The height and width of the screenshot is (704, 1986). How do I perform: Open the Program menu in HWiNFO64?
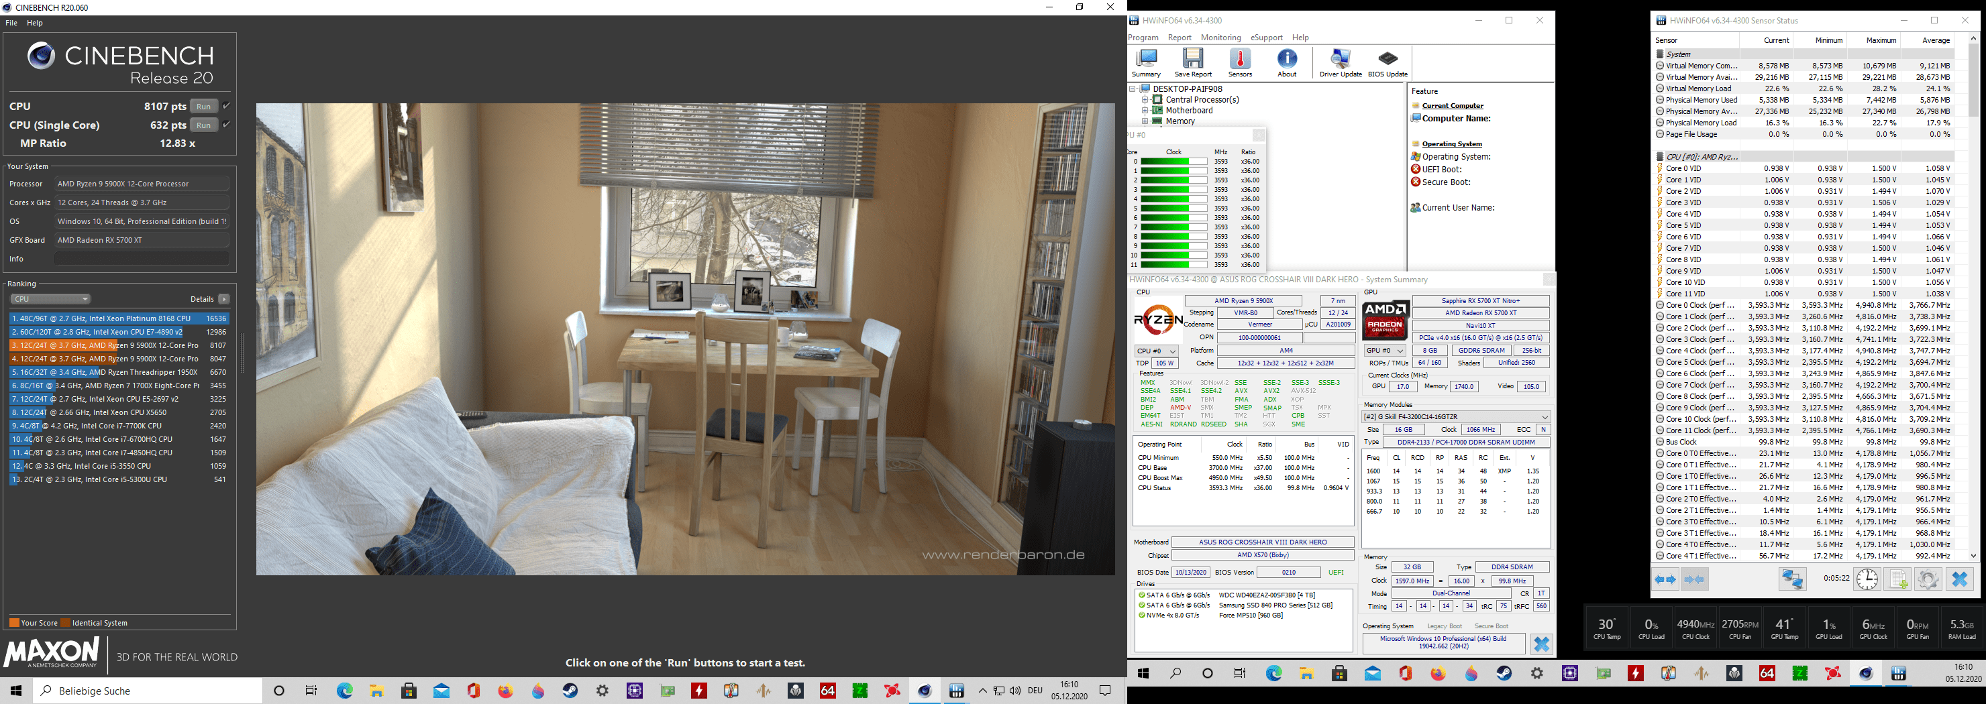tap(1143, 37)
